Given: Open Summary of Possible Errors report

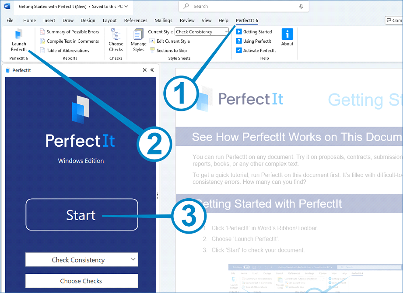Looking at the screenshot, I should point(70,31).
